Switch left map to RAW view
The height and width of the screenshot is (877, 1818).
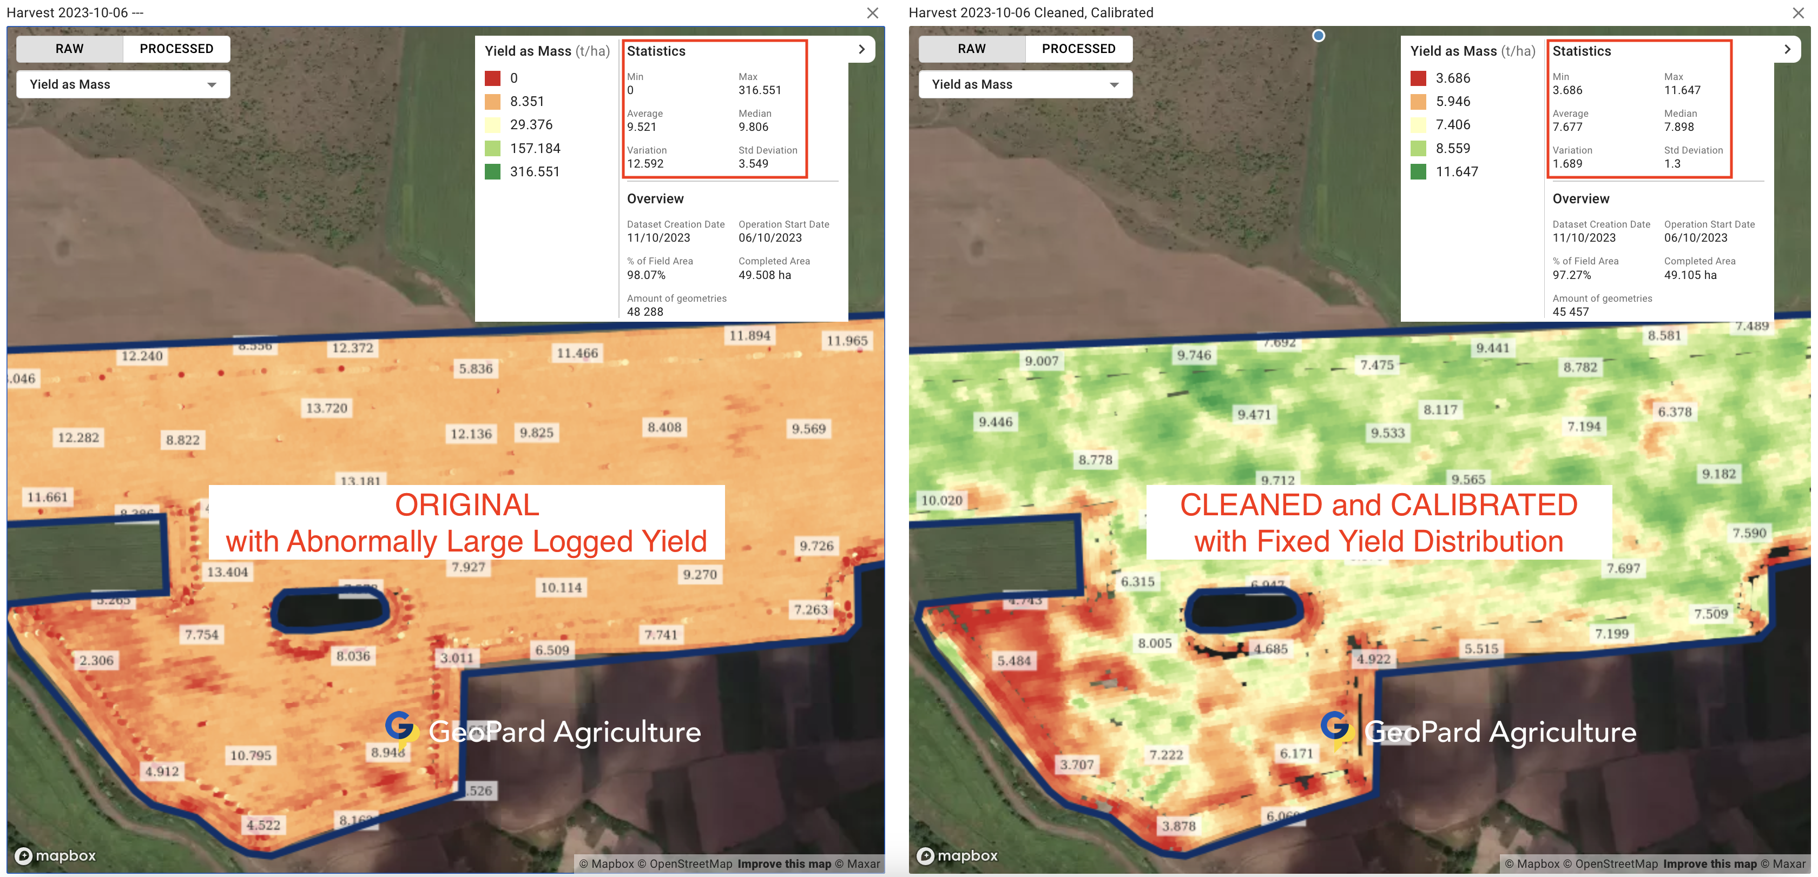[69, 49]
